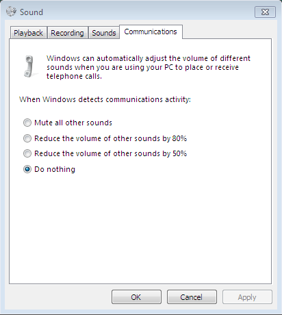This screenshot has height=315, width=282.
Task: Click the 'Mute all other sounds' label text
Action: coord(73,123)
